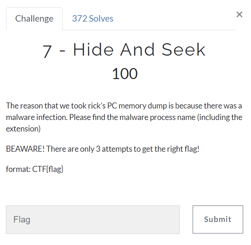Screen dimensions: 251x245
Task: Select the Challenge tab
Action: tap(34, 19)
